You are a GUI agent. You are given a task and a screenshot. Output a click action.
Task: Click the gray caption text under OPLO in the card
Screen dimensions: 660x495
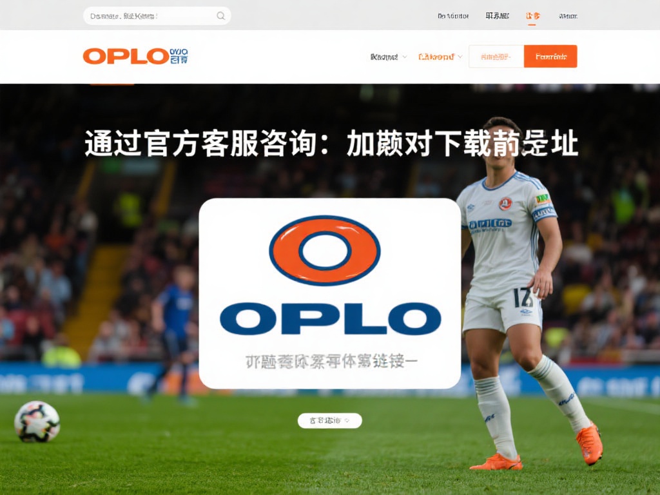click(331, 362)
